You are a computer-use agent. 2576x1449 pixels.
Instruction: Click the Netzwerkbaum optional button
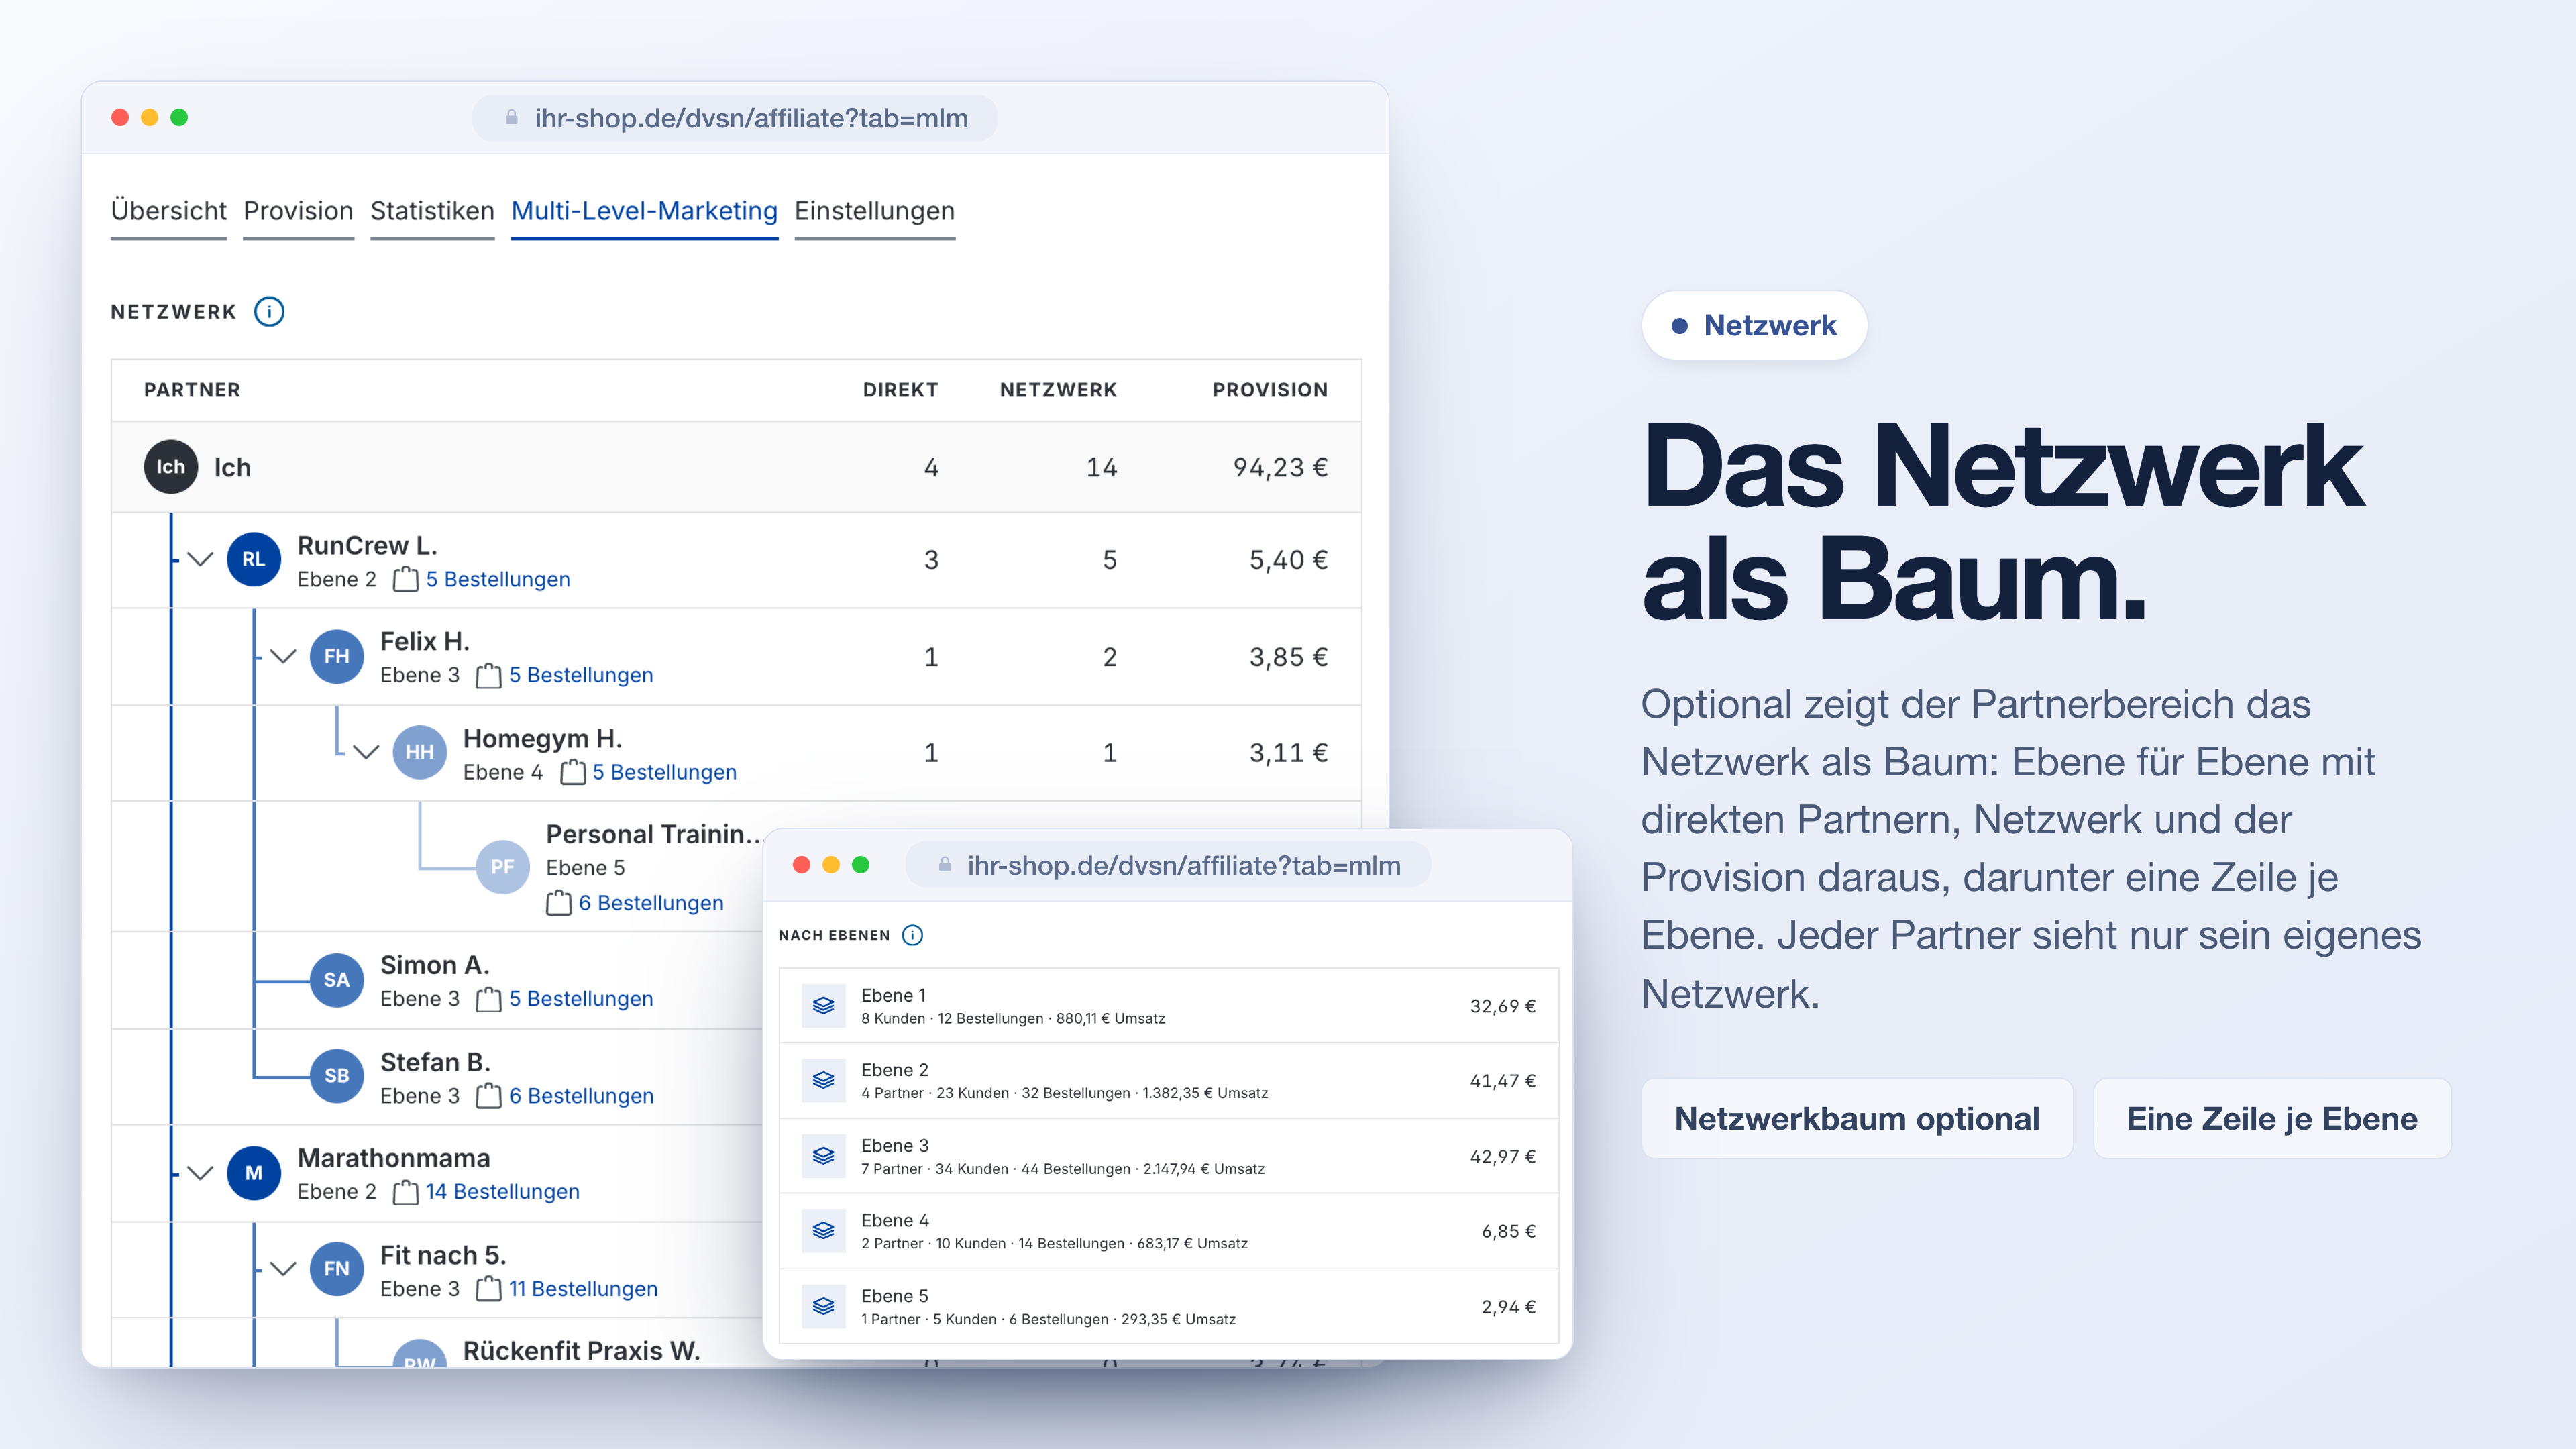click(1857, 1118)
